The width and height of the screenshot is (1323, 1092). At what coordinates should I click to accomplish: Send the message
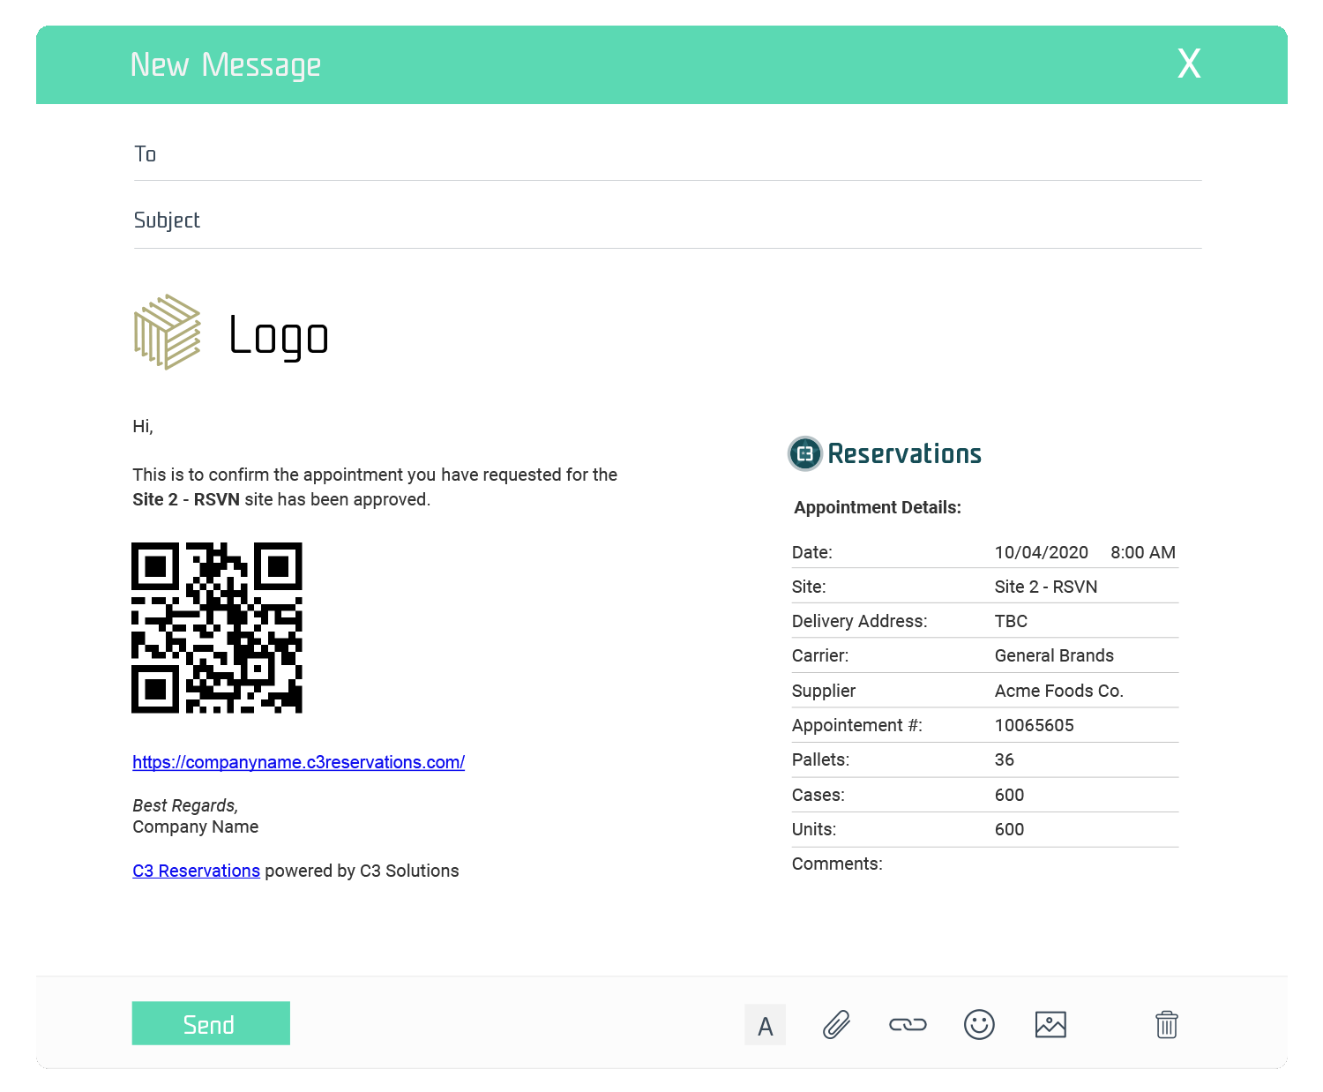(x=211, y=1023)
